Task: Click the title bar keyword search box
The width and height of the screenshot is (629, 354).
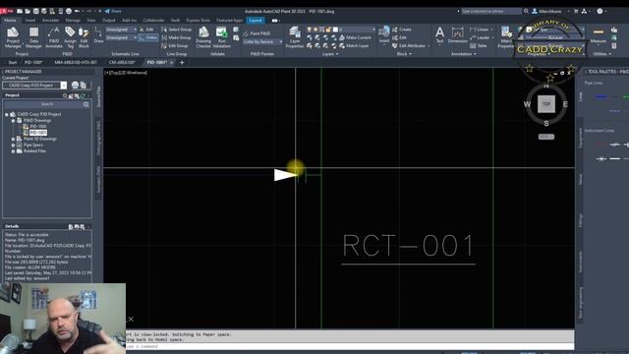Action: click(x=491, y=11)
